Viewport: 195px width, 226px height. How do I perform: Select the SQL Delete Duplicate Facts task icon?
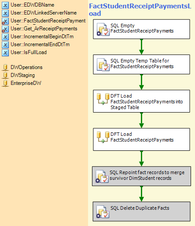point(103,211)
